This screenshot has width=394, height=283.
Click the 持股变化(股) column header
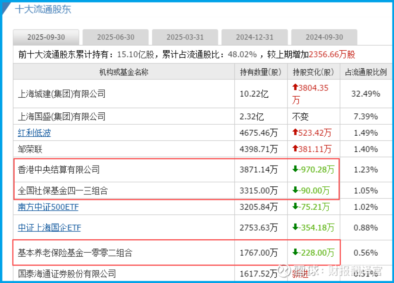pyautogui.click(x=313, y=72)
